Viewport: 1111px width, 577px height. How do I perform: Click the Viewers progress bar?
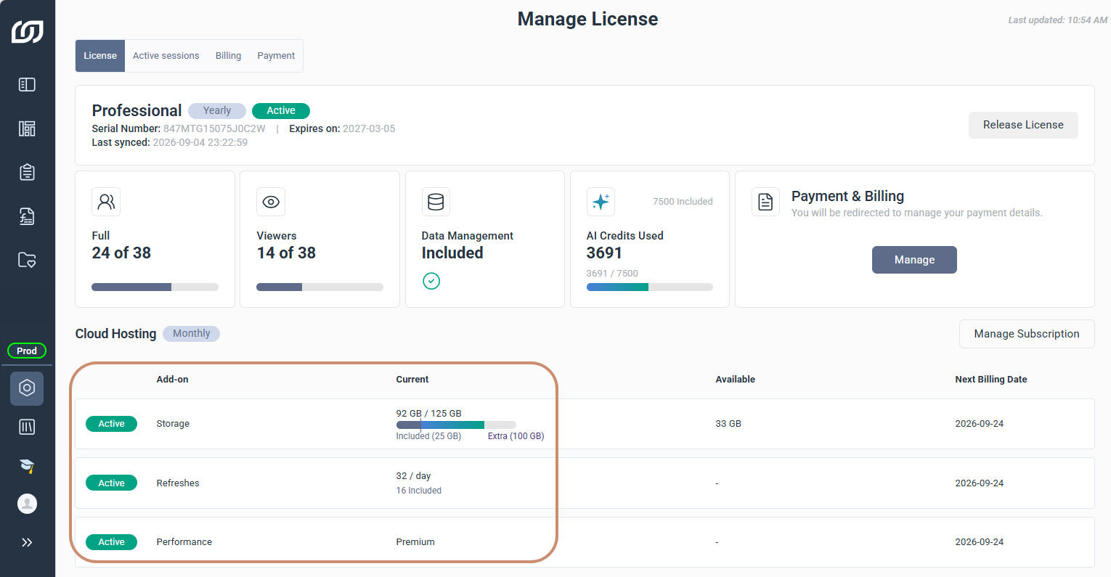pyautogui.click(x=320, y=287)
